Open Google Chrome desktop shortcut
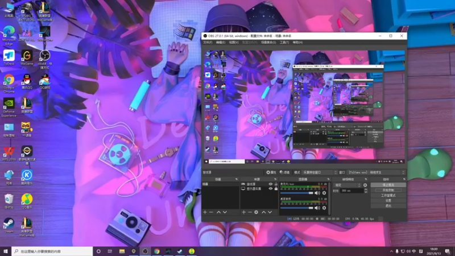455x256 pixels. (9, 83)
